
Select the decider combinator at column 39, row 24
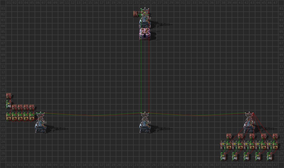click(x=229, y=145)
